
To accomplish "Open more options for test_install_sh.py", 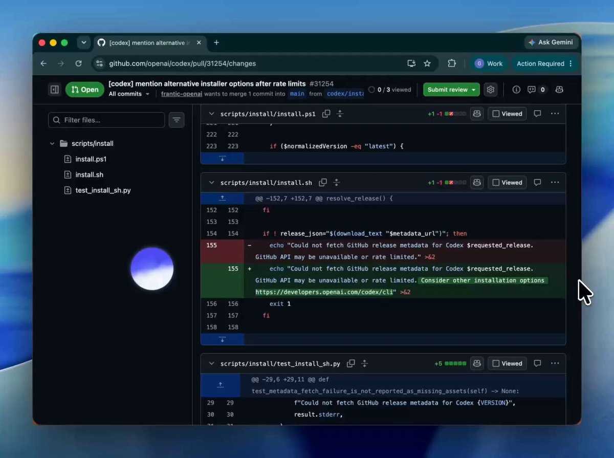I will pyautogui.click(x=555, y=364).
